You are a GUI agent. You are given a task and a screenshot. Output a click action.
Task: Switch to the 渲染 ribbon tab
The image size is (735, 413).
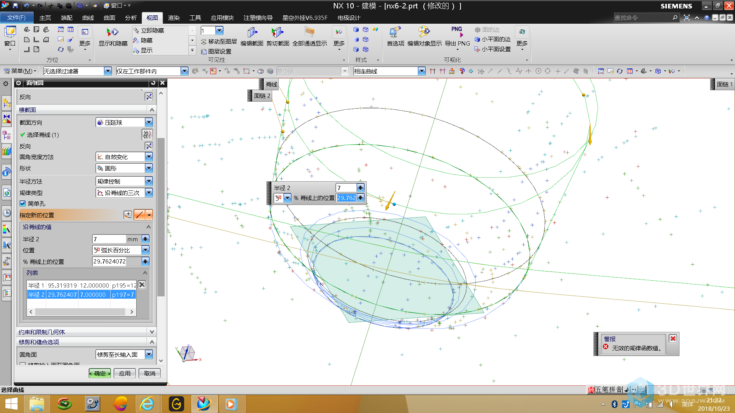(174, 18)
